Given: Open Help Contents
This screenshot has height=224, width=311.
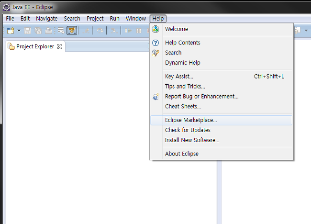Looking at the screenshot, I should 222,43.
